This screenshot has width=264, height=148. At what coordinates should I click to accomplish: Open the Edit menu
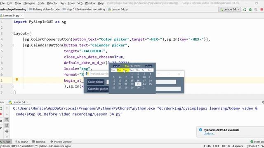pyautogui.click(x=10, y=3)
